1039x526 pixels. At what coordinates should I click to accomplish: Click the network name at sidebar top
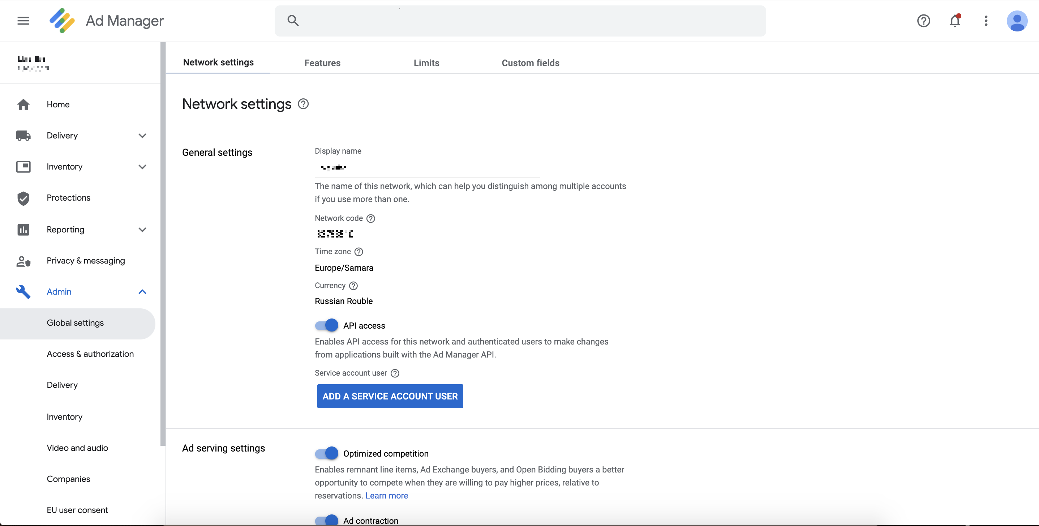[33, 63]
